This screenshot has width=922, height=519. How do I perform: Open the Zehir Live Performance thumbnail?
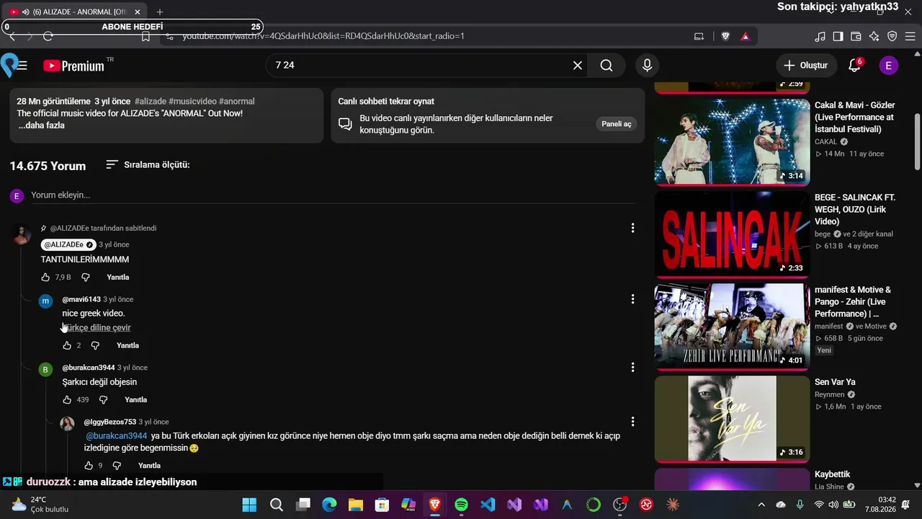click(x=732, y=327)
